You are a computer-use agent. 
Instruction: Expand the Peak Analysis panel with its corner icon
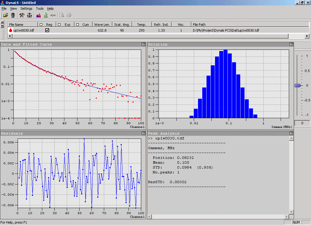291,133
